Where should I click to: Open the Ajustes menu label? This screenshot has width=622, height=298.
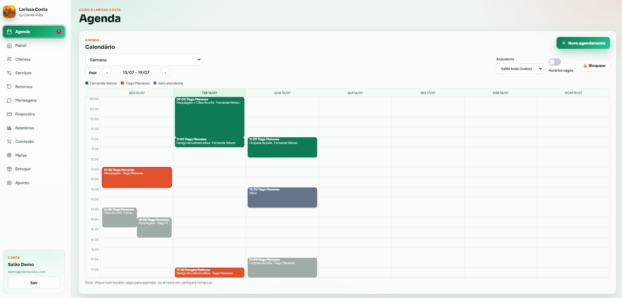click(x=22, y=183)
